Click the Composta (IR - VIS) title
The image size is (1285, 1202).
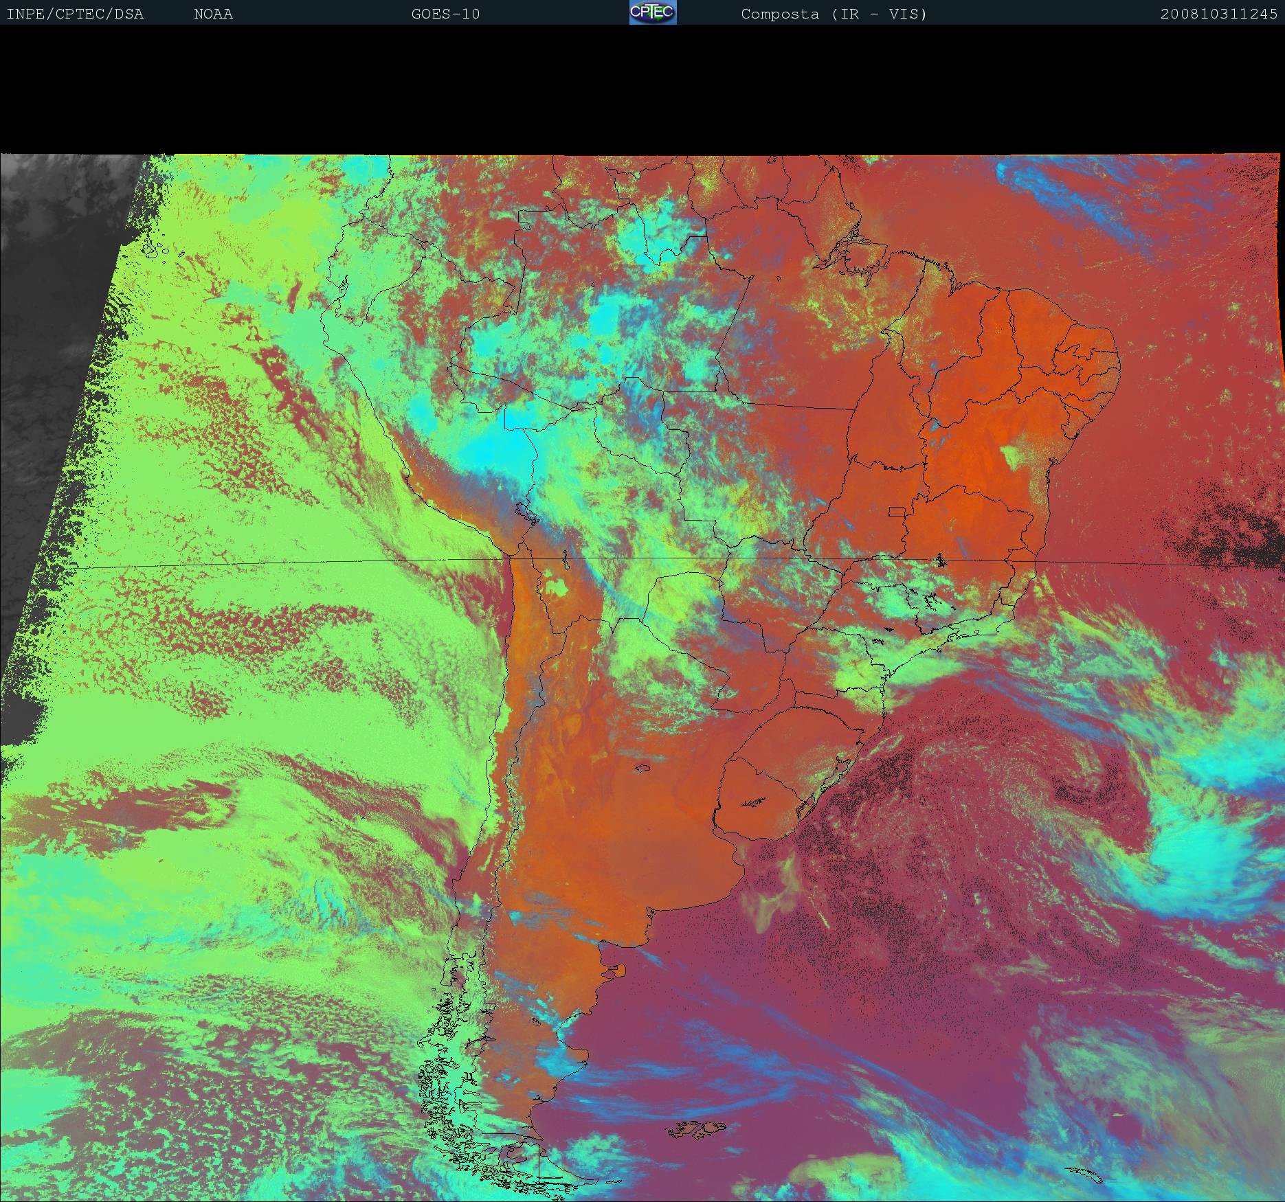pyautogui.click(x=834, y=14)
